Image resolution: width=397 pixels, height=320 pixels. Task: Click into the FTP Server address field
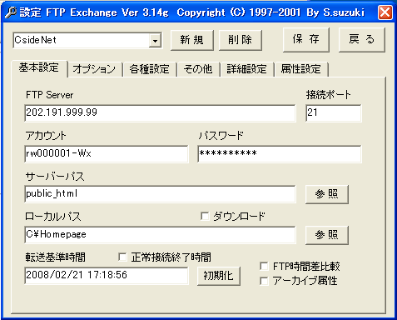(x=160, y=113)
